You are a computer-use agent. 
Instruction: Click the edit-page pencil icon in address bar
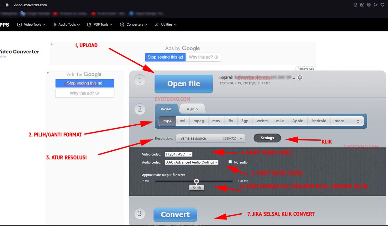pos(355,5)
